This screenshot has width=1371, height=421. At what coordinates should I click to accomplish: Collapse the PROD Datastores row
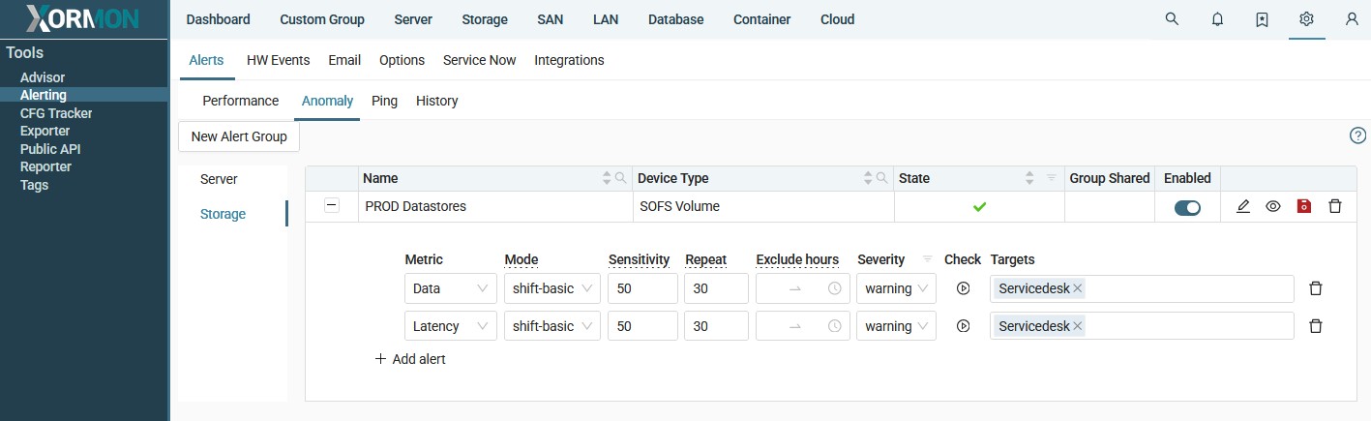(332, 205)
